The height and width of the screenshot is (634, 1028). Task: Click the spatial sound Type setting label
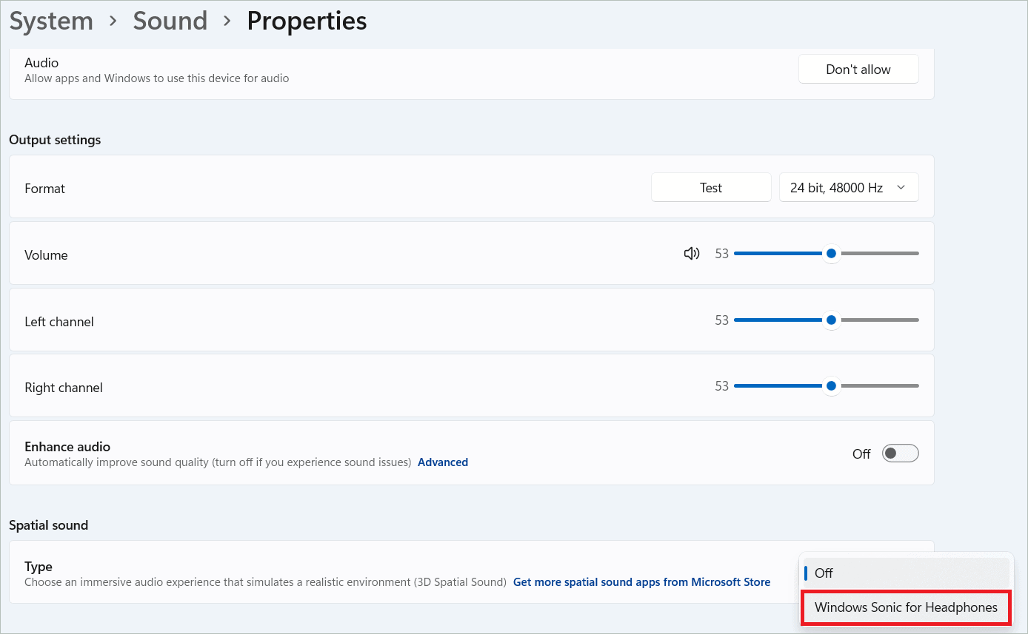point(39,567)
